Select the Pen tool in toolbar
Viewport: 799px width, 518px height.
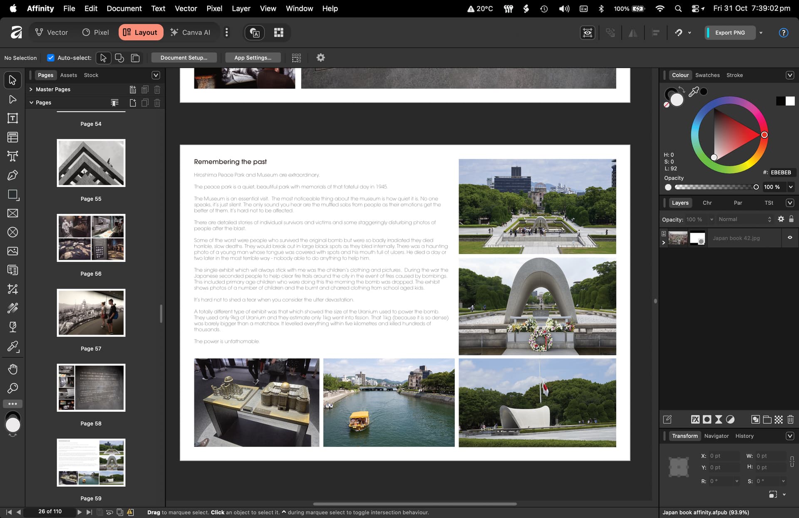pyautogui.click(x=12, y=175)
